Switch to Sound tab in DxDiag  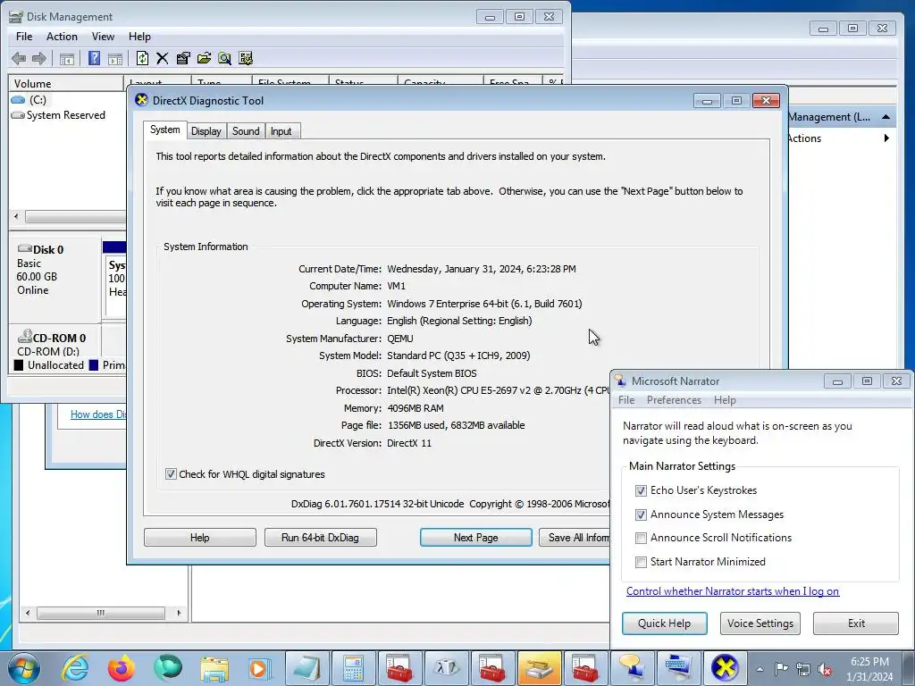click(246, 131)
